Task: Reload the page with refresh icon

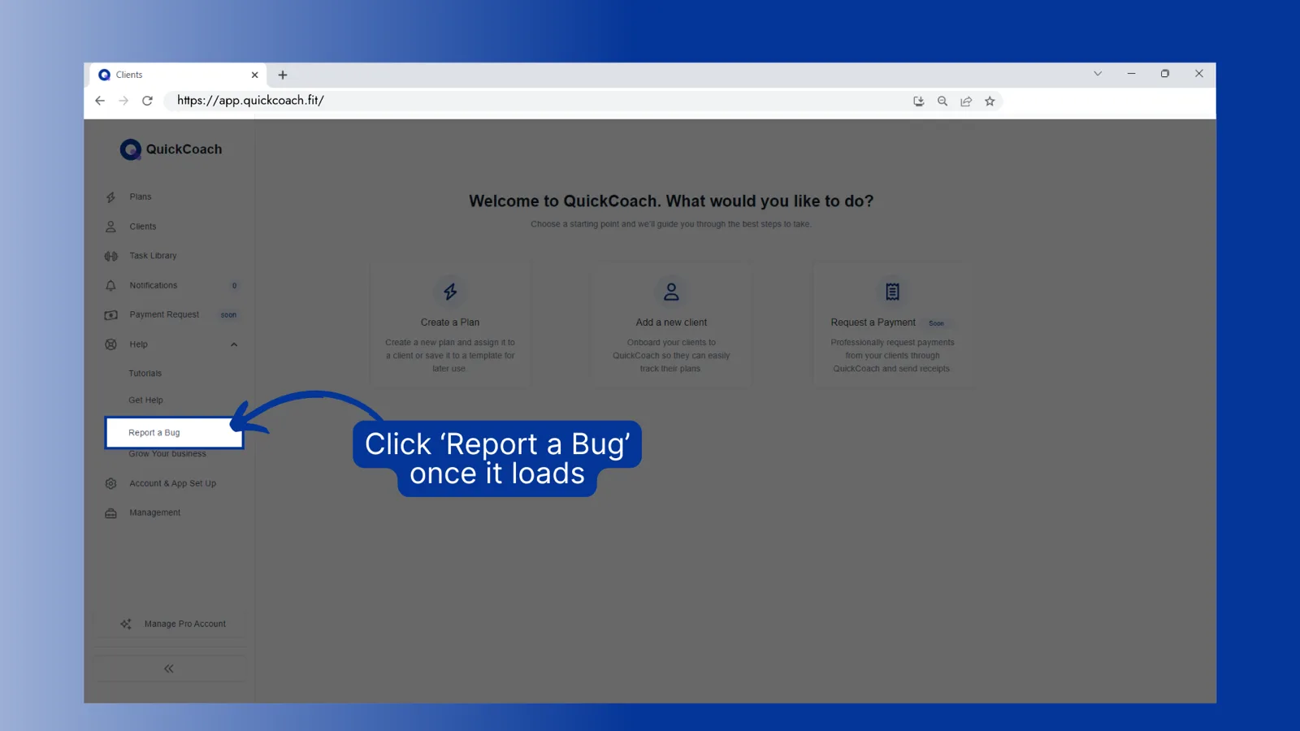Action: (x=147, y=101)
